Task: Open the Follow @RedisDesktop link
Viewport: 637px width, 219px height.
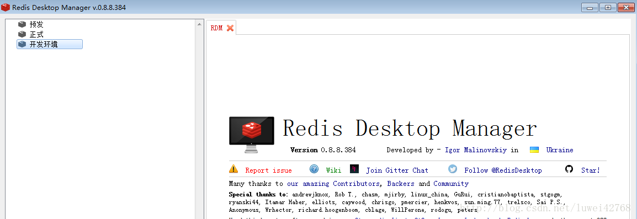Action: pos(503,170)
